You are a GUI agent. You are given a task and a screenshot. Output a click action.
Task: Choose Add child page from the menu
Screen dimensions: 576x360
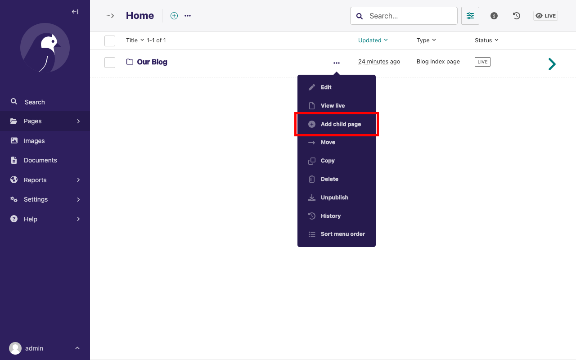[340, 124]
